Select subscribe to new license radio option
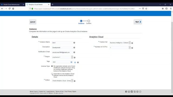Viewport: 173px width, 97px height. 52,74
